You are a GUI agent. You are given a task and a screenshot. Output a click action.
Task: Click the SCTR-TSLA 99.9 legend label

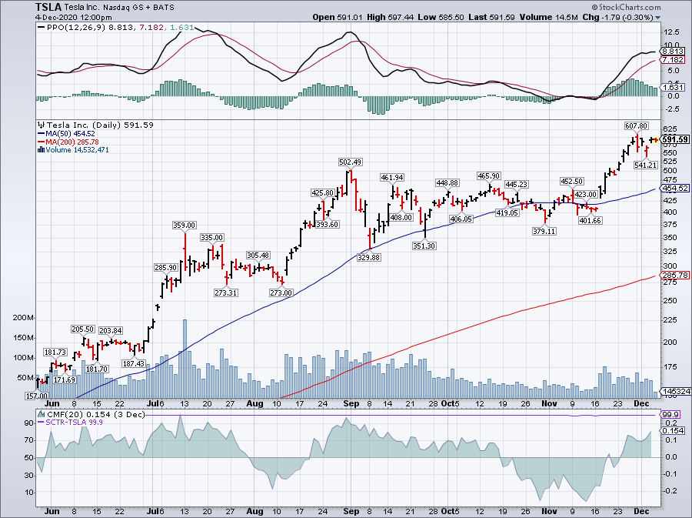coord(74,422)
